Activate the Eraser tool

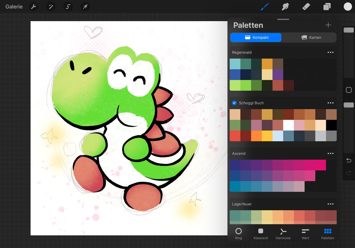(306, 6)
